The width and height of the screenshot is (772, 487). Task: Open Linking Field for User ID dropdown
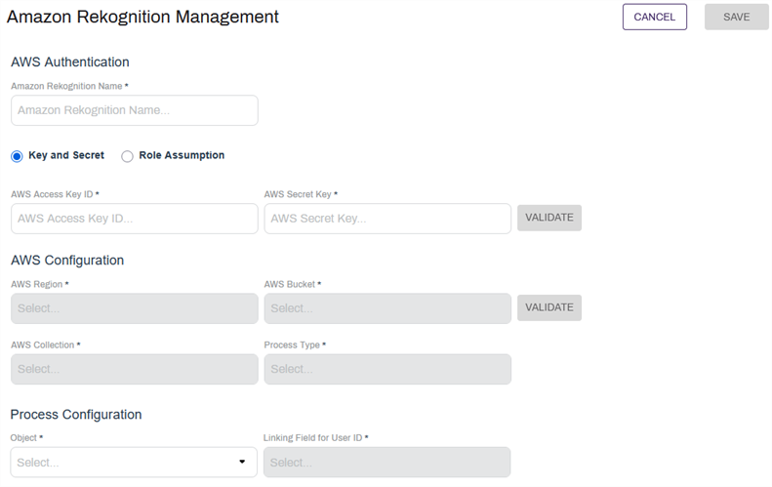387,463
